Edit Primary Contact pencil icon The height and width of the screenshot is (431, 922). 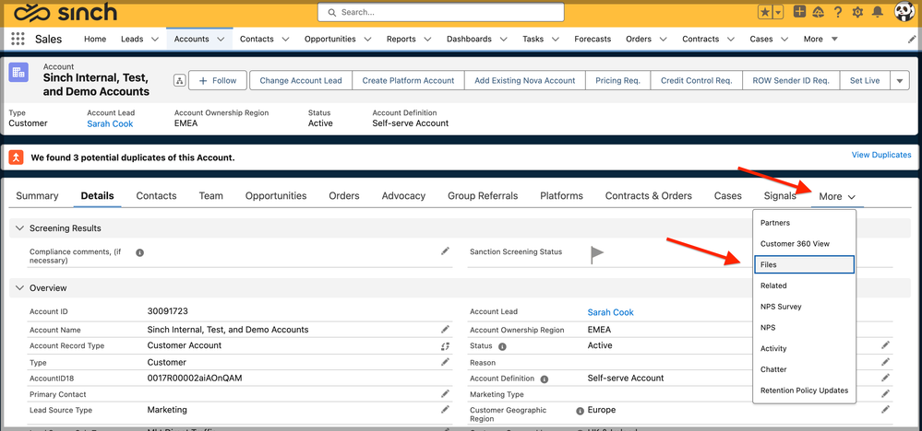[x=445, y=393]
